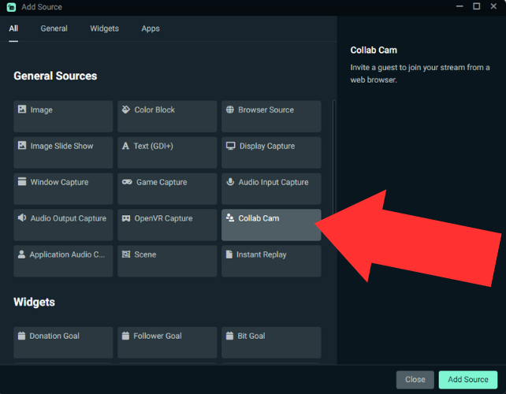Select the Color Block label

[x=154, y=110]
